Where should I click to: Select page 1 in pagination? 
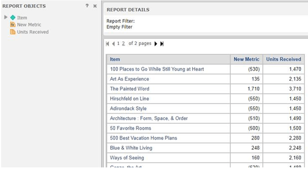tap(118, 44)
